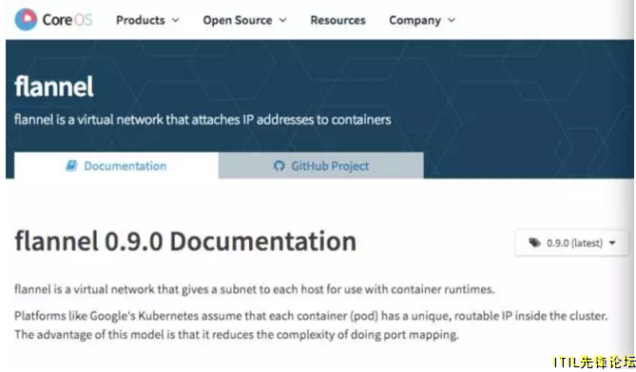The height and width of the screenshot is (372, 636).
Task: Expand the Products chevron arrow
Action: (x=175, y=20)
